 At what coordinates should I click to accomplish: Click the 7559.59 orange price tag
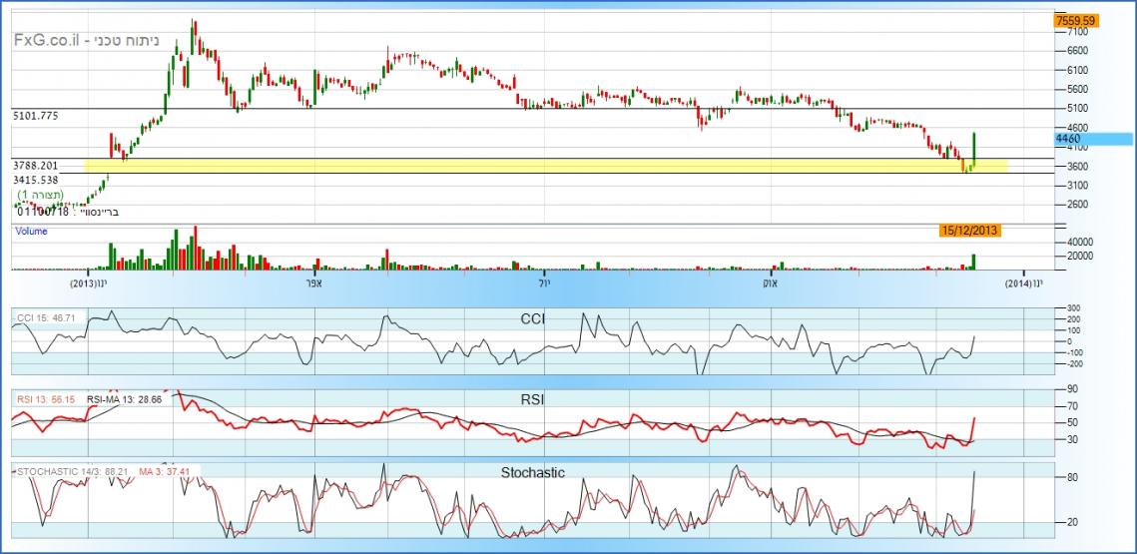pyautogui.click(x=1076, y=20)
